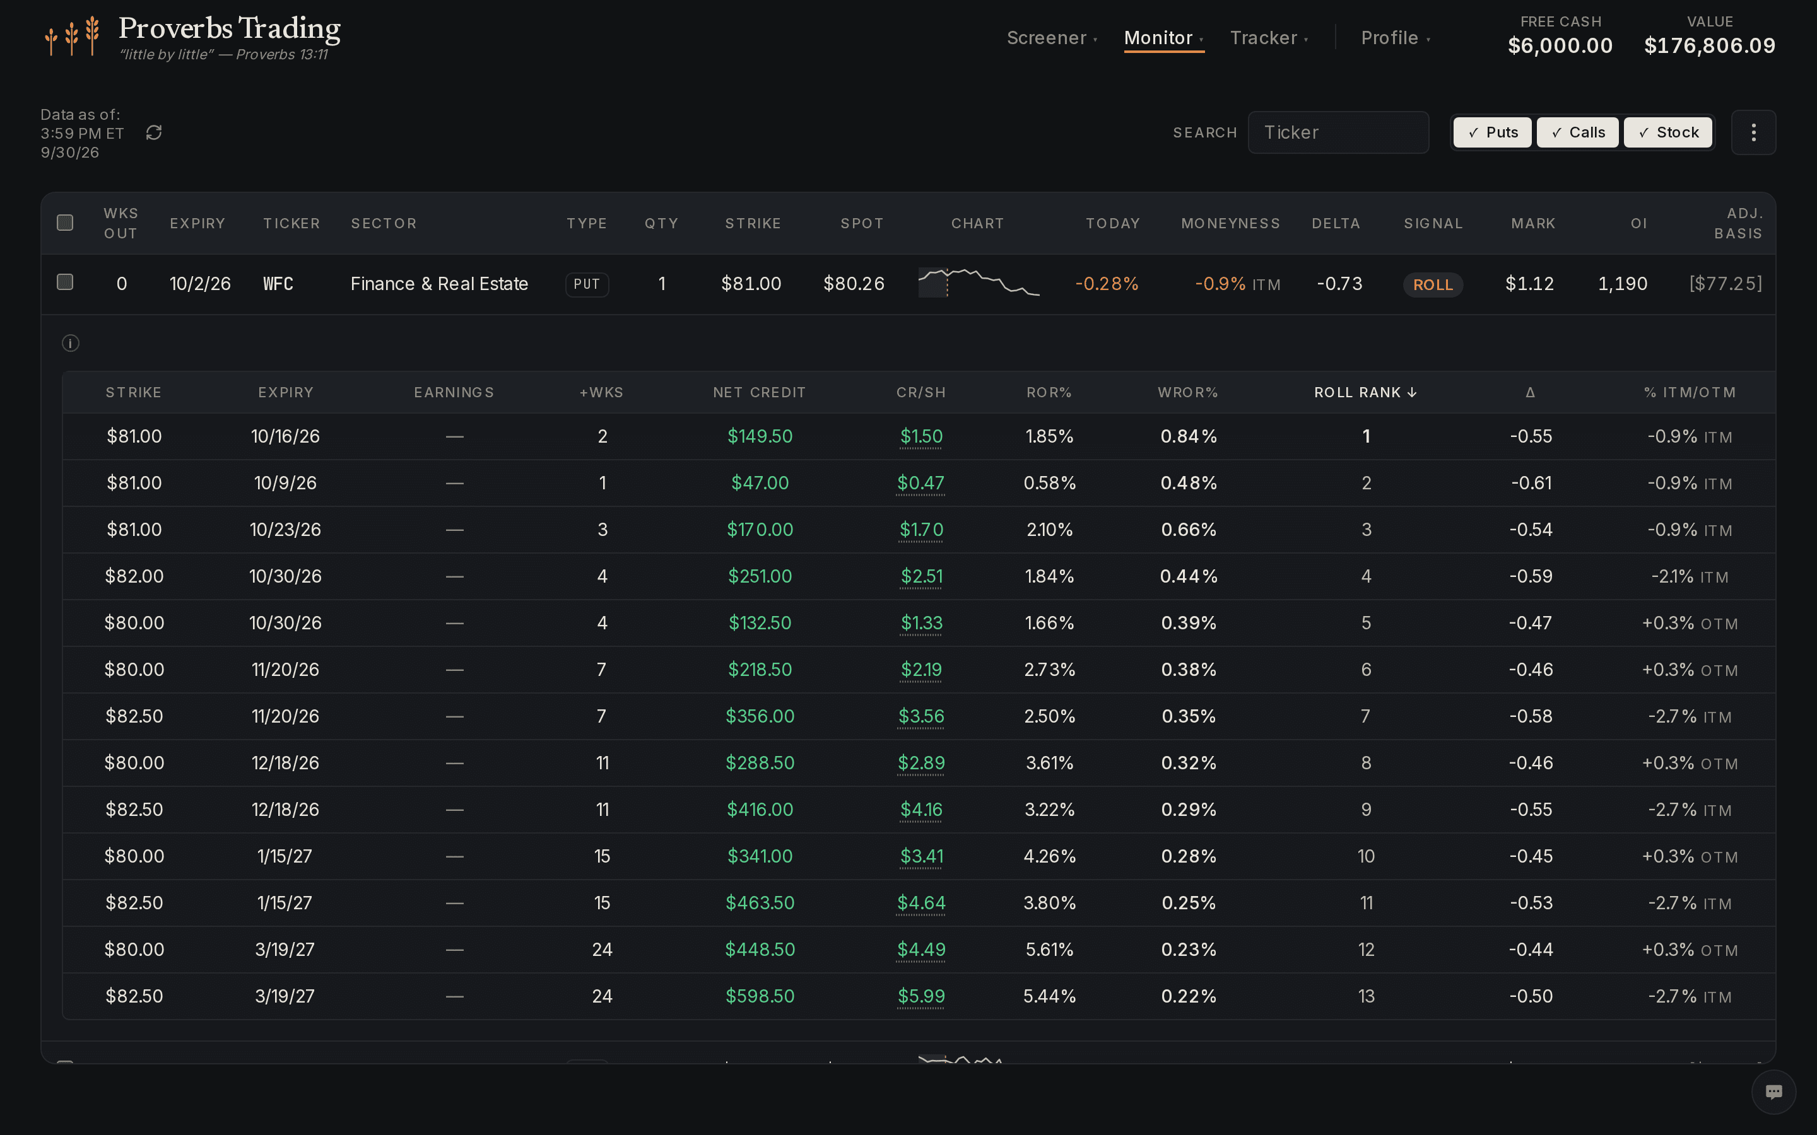Screen dimensions: 1817x1135
Task: Open the Monitor dropdown menu
Action: click(x=1164, y=38)
